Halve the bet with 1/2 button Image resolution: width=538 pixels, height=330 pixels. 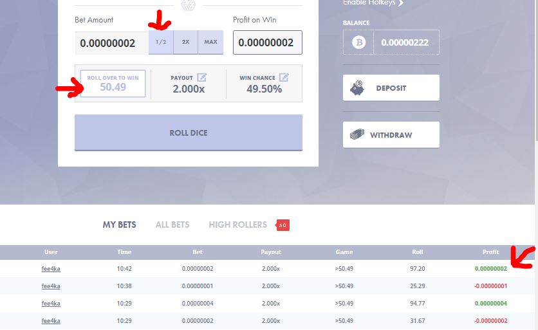click(x=161, y=42)
